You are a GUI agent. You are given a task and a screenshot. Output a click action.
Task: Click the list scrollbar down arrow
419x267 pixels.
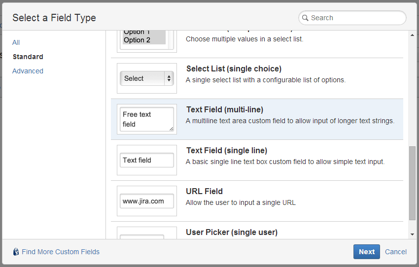(x=412, y=234)
